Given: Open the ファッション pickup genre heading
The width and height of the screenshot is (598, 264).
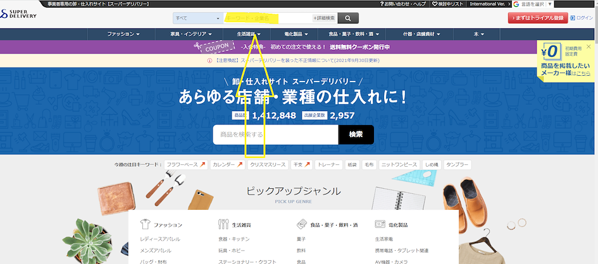Looking at the screenshot, I should pyautogui.click(x=168, y=225).
